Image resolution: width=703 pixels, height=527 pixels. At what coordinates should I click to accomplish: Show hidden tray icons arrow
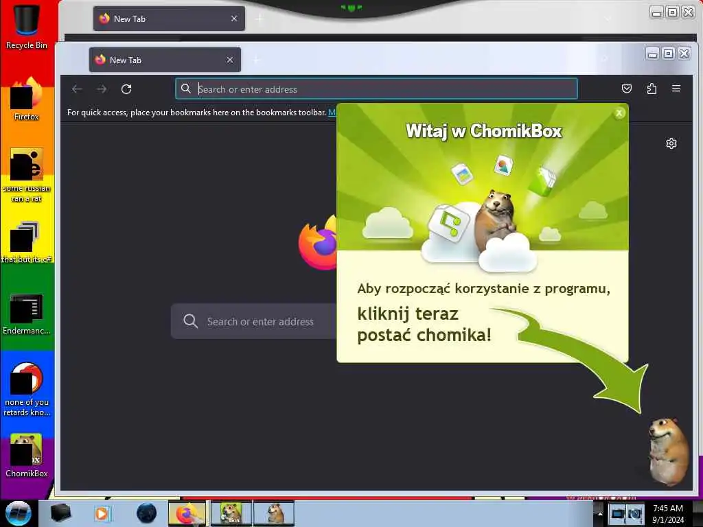[600, 513]
